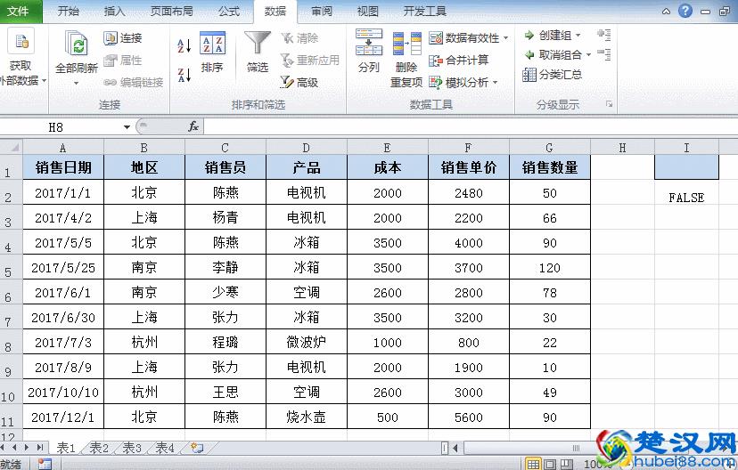Click the Help question mark icon
Image resolution: width=738 pixels, height=470 pixels.
click(685, 11)
